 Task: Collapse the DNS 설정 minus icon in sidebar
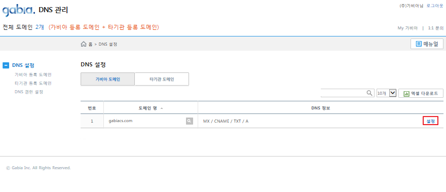pos(6,65)
